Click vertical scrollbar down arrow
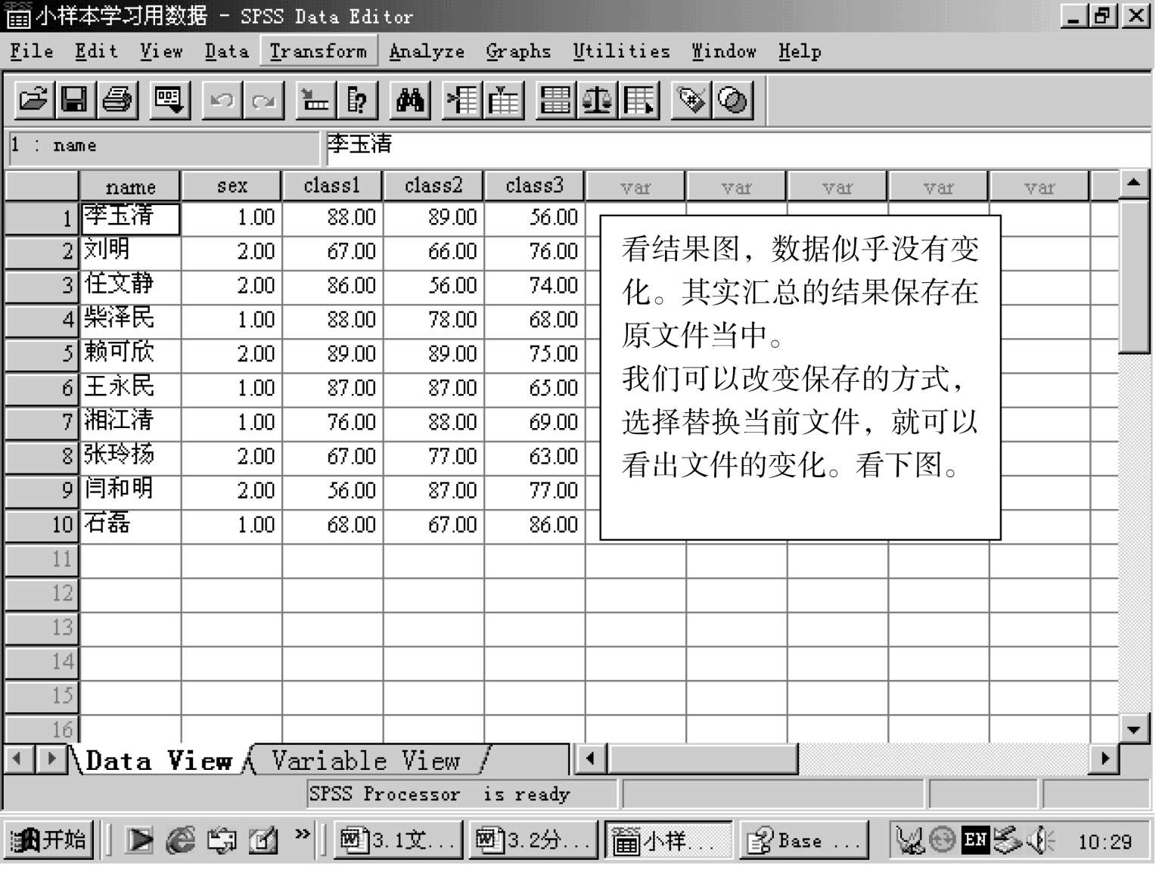1162x872 pixels. [1133, 729]
